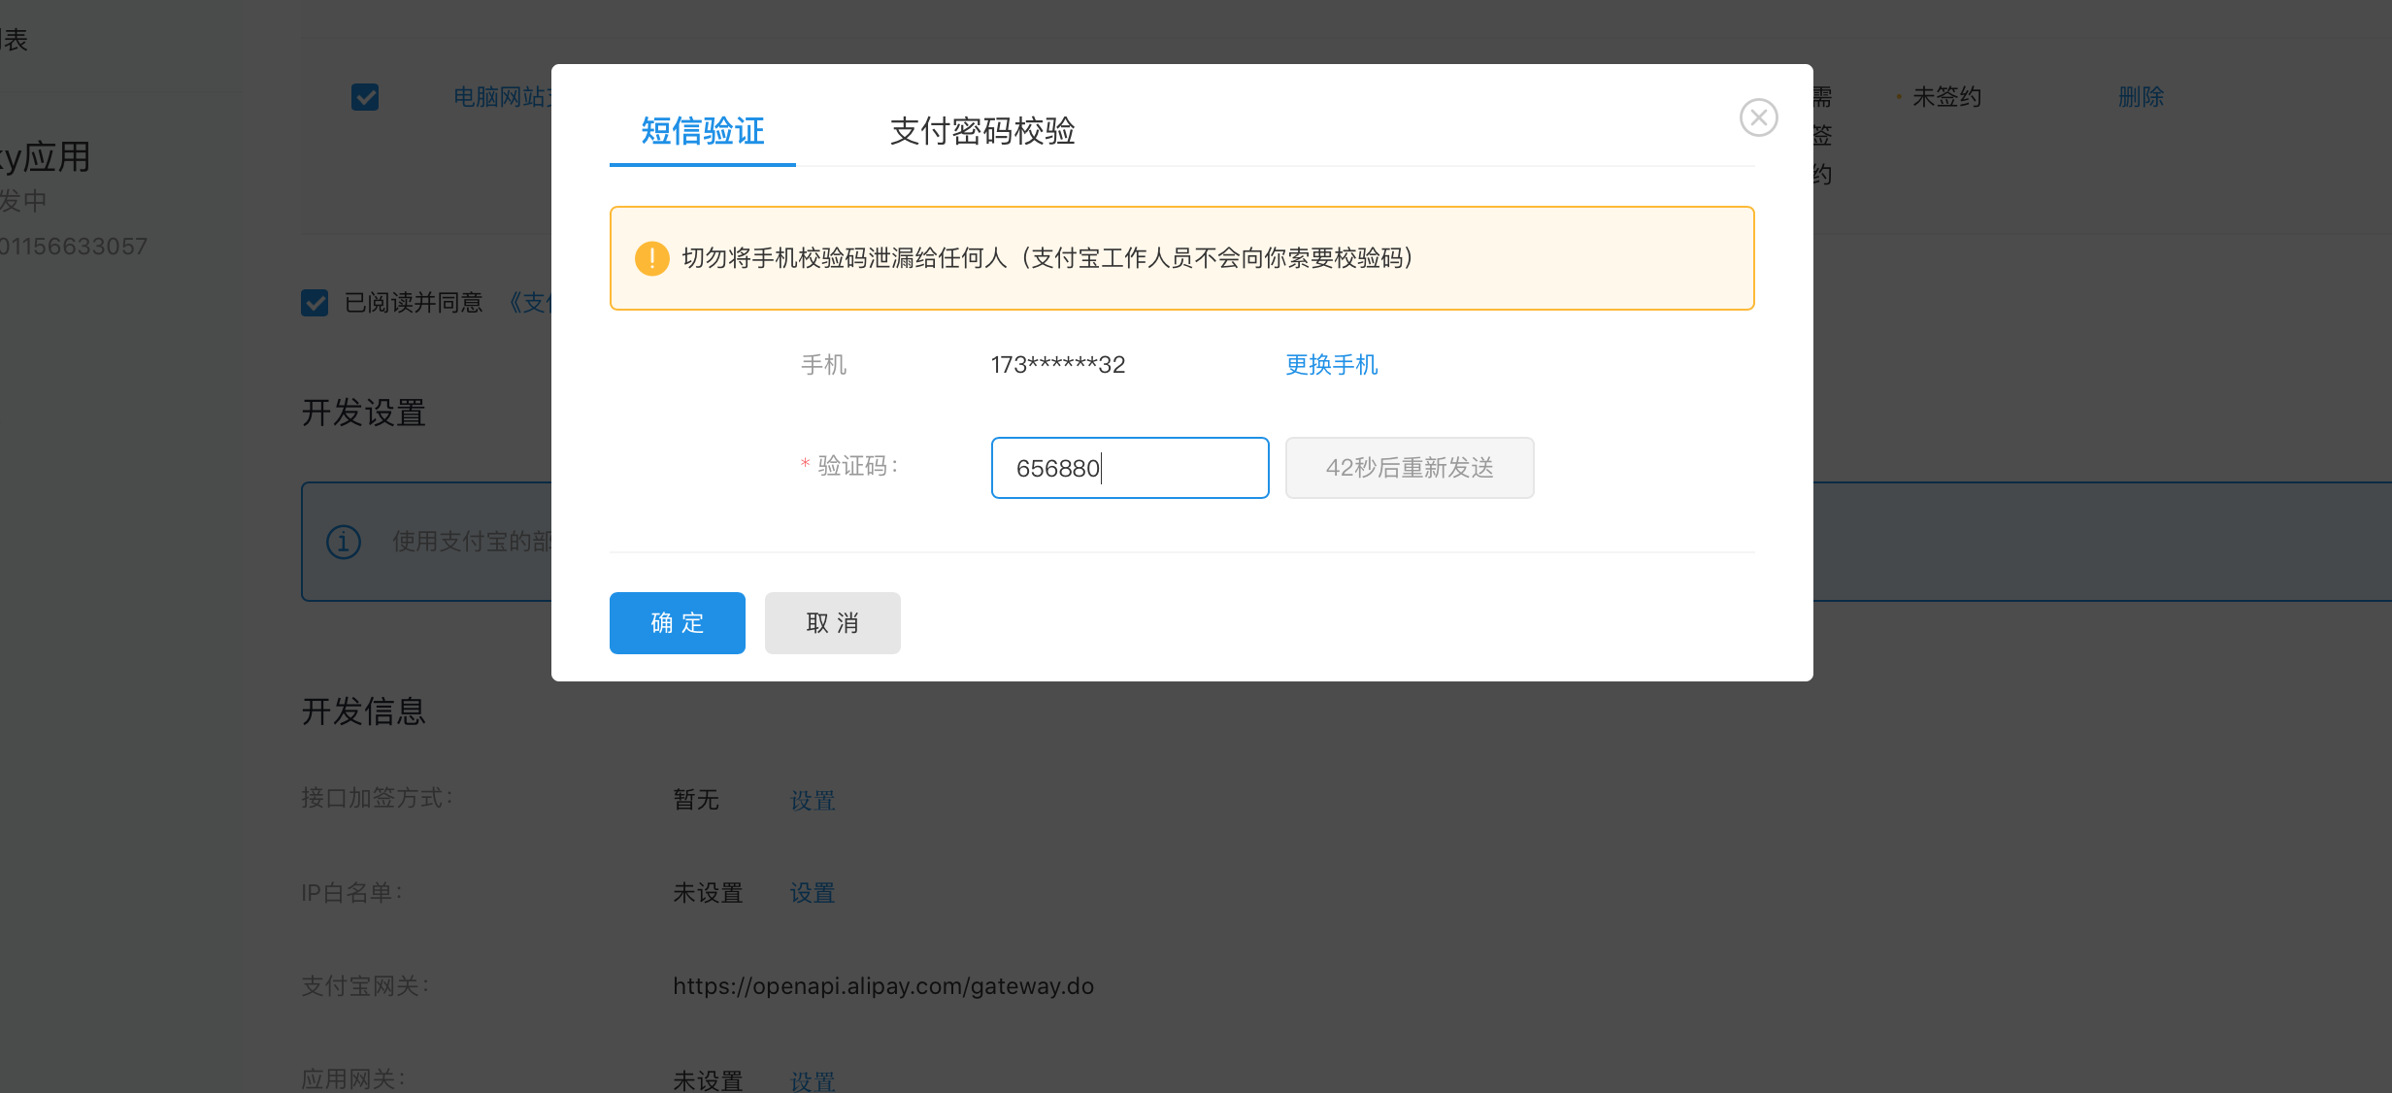Click 设置 next to 应用网关

point(813,1079)
